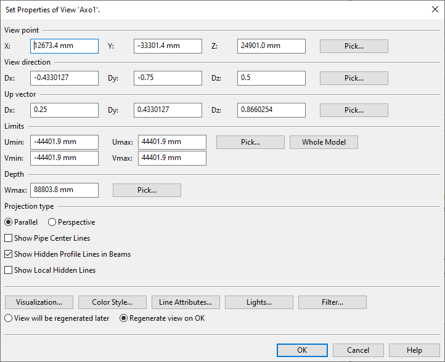Confirm the dialog with OK
This screenshot has height=362, width=445.
coord(302,350)
